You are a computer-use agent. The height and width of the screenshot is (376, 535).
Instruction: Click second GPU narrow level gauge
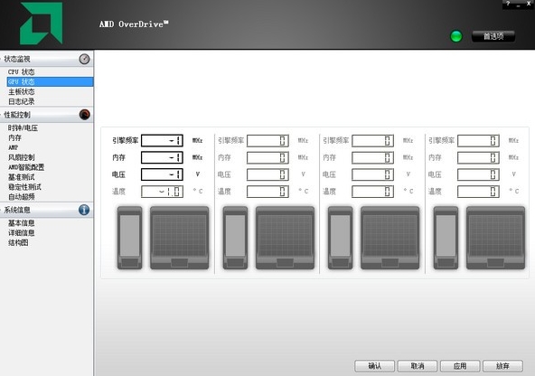(235, 238)
